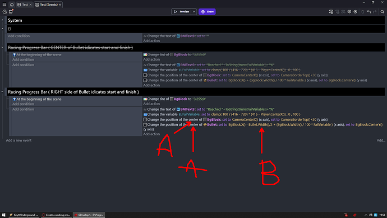
Task: Click CameraBorderTop()+30 in the active BgBlock action
Action: (298, 120)
